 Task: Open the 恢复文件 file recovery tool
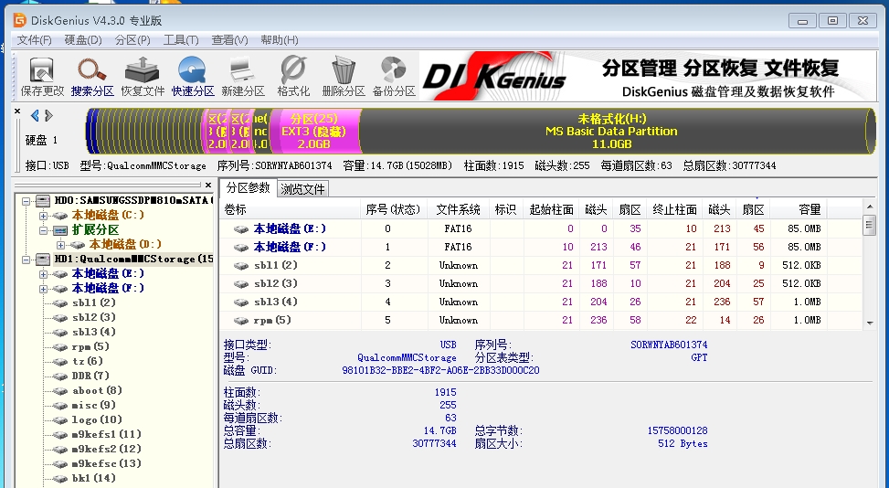click(x=143, y=77)
